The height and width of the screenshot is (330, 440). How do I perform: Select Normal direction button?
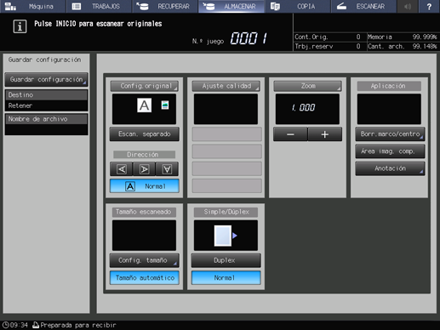click(x=145, y=186)
